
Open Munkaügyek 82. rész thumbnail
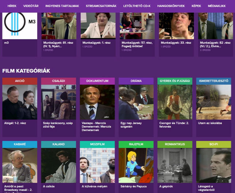pos(216,26)
